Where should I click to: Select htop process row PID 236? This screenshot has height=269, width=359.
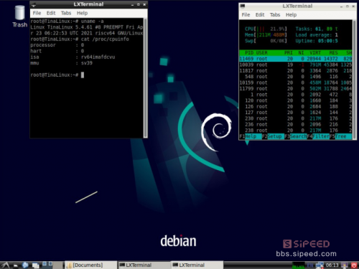(x=296, y=125)
